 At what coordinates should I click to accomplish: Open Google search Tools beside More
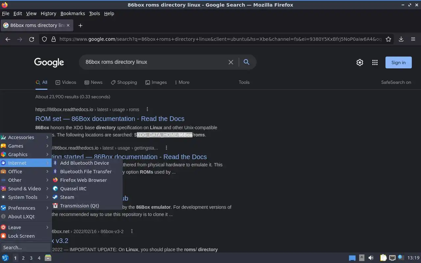click(244, 83)
